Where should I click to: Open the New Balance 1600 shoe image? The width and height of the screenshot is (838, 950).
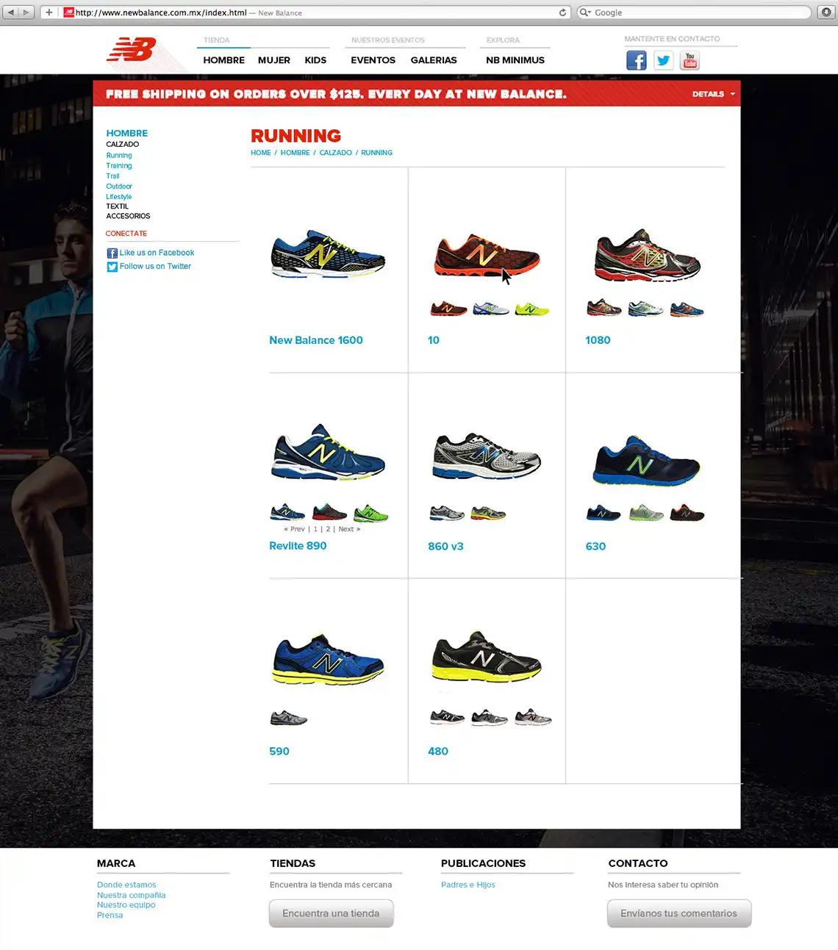click(x=329, y=254)
